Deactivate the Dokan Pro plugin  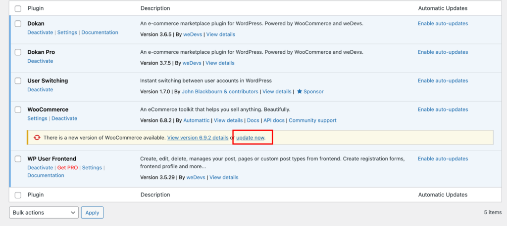click(40, 61)
